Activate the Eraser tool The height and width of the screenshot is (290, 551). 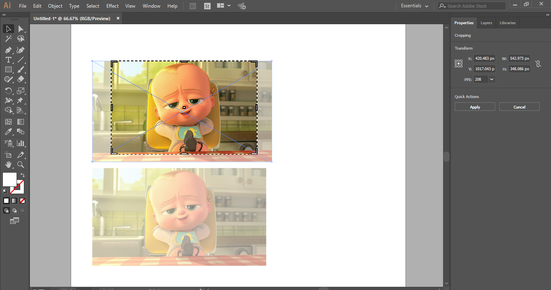coord(22,79)
